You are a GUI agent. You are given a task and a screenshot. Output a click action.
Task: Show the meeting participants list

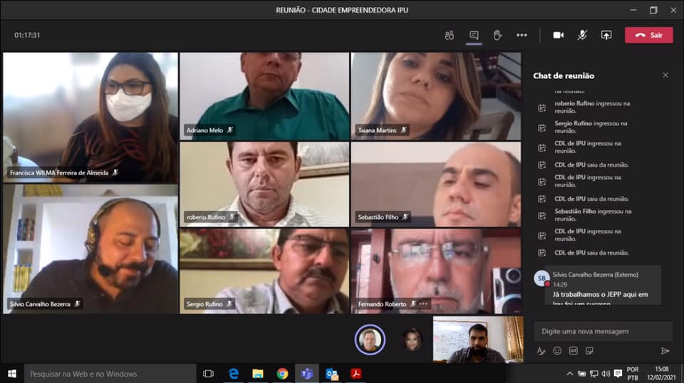pyautogui.click(x=450, y=36)
